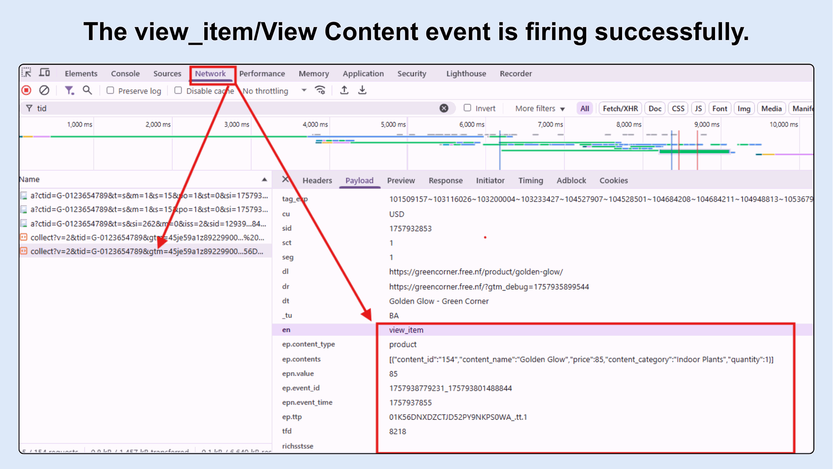Viewport: 833px width, 469px height.
Task: Check the Invert filter checkbox
Action: point(467,108)
